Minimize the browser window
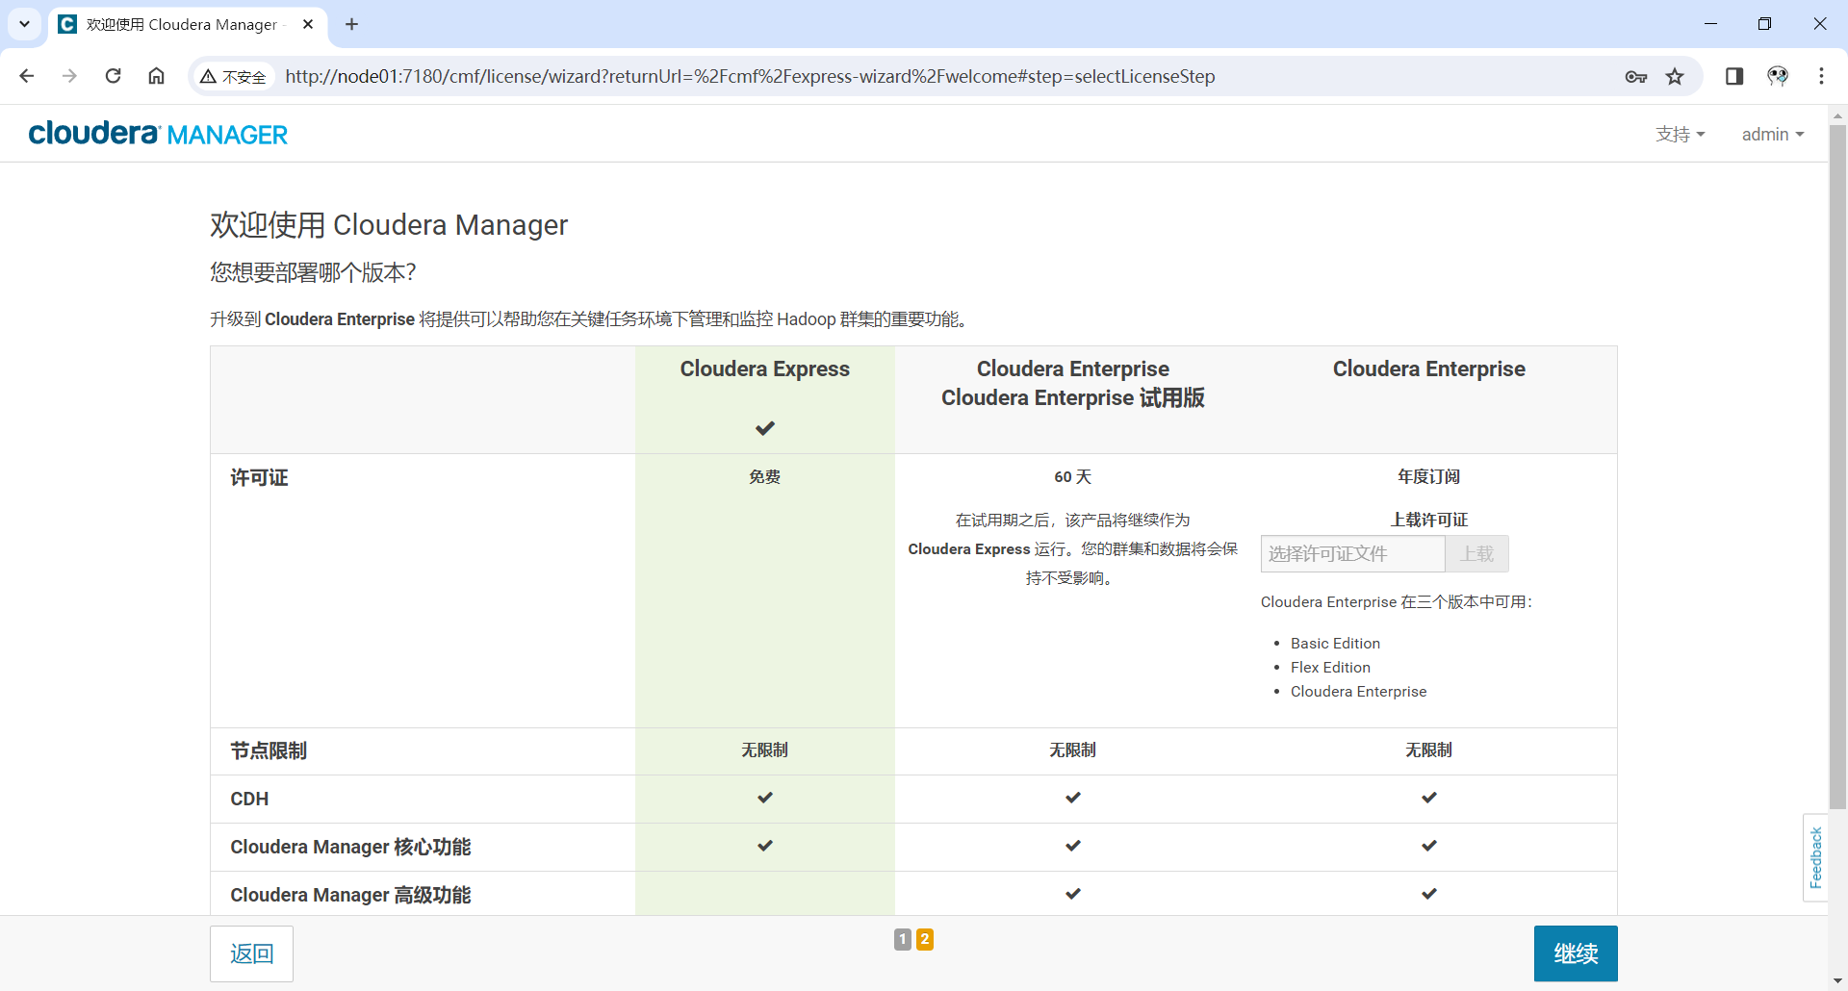This screenshot has width=1848, height=991. [x=1710, y=24]
